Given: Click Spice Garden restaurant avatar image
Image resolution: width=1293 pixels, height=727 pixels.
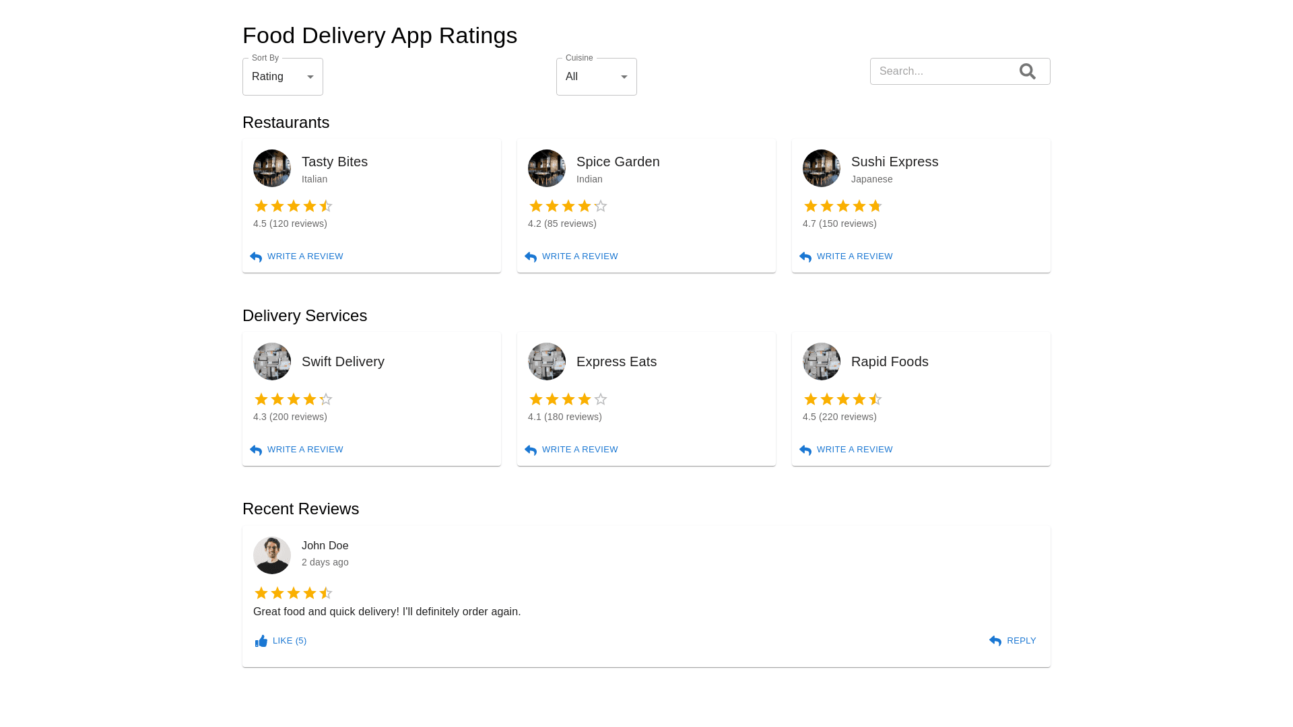Looking at the screenshot, I should 546,168.
